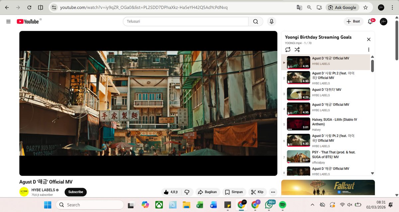Viewport: 399px width, 212px height.
Task: Toggle playlist shuffle button
Action: [x=297, y=50]
